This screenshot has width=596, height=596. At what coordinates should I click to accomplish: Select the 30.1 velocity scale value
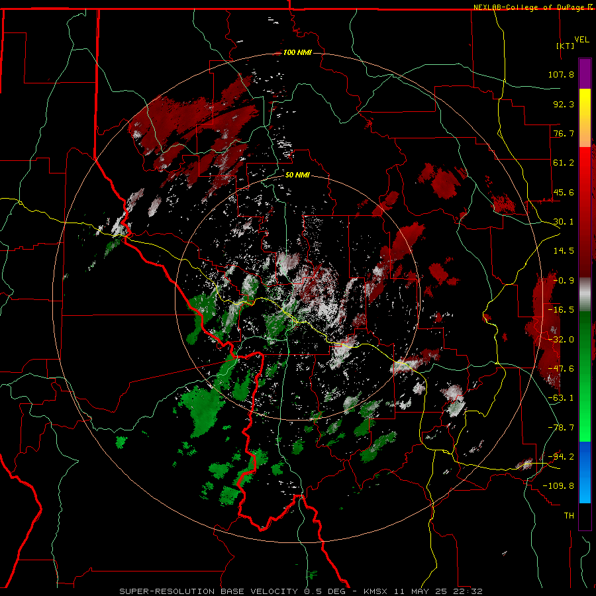tap(564, 222)
